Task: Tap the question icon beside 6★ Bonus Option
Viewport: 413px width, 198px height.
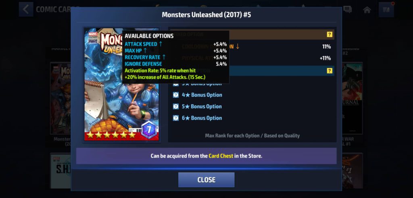Action: (176, 118)
